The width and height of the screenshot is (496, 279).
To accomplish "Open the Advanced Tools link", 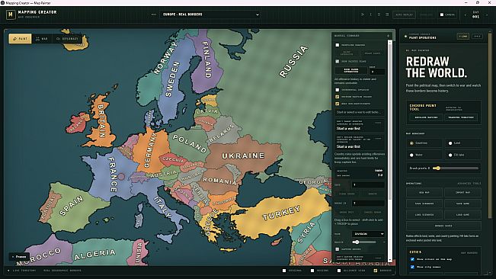I will [x=469, y=184].
